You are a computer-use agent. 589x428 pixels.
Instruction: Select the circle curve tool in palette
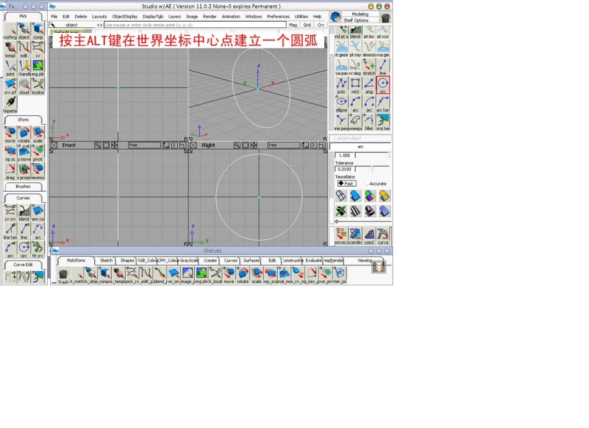(383, 85)
